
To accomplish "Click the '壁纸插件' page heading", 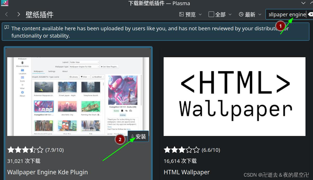I will coord(39,15).
